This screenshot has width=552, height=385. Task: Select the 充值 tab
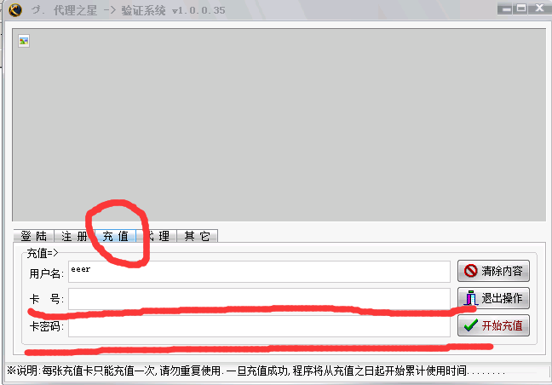tap(115, 236)
